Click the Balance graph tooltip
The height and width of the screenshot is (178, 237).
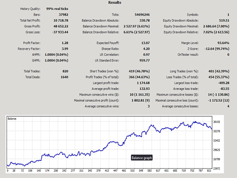pyautogui.click(x=141, y=158)
